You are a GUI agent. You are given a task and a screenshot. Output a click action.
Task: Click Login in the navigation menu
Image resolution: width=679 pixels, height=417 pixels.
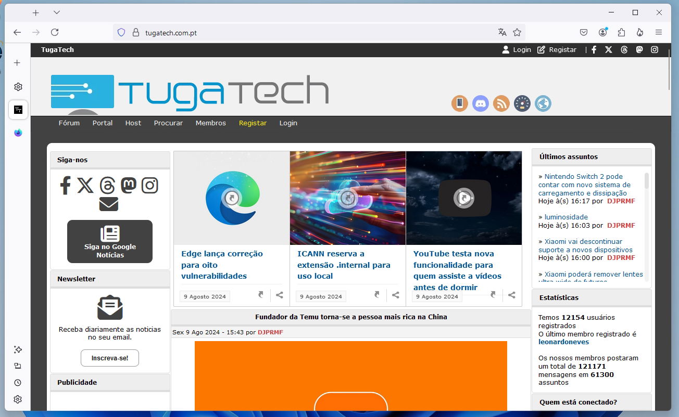pyautogui.click(x=288, y=123)
